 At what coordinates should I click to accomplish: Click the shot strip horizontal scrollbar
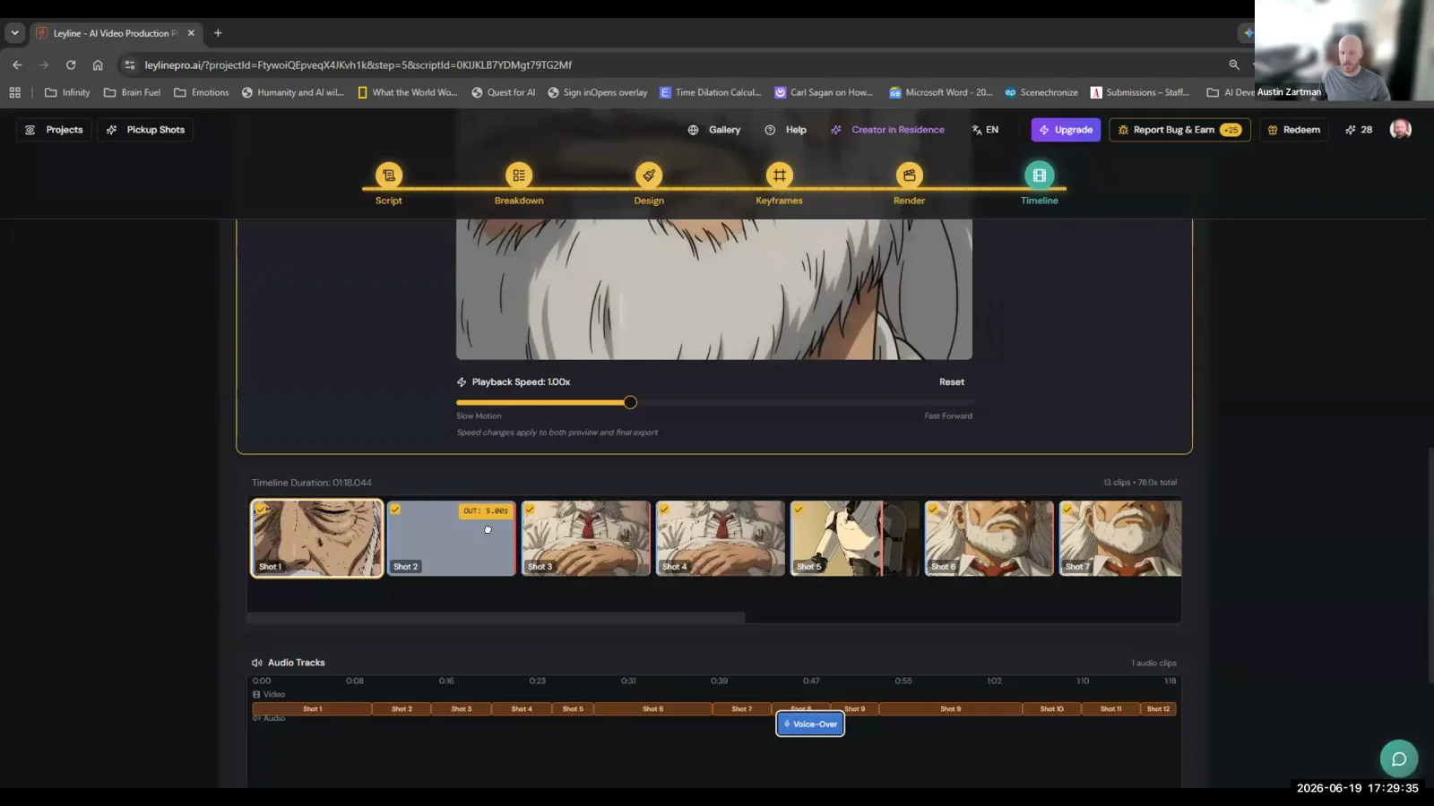pyautogui.click(x=496, y=617)
